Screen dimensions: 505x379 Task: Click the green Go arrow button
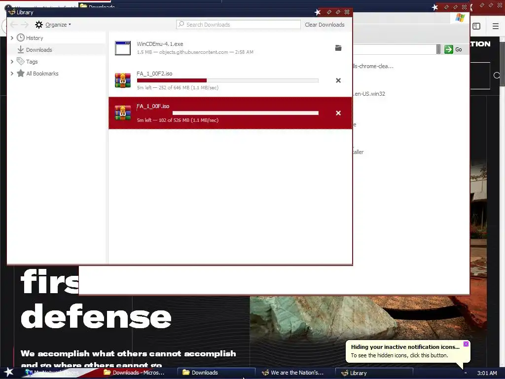pyautogui.click(x=449, y=49)
